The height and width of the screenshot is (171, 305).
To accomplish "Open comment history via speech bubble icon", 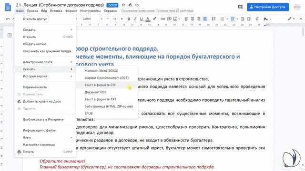I will pyautogui.click(x=240, y=7).
